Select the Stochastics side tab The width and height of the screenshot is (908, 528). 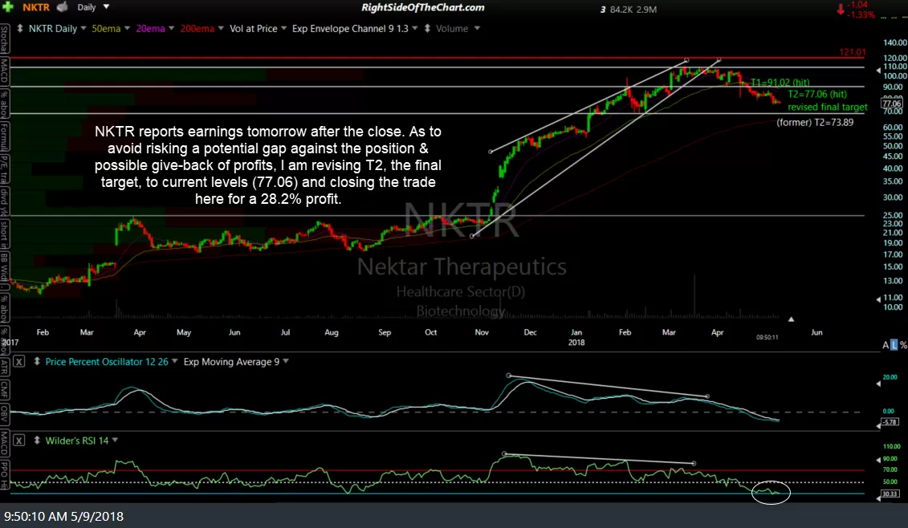(5, 39)
